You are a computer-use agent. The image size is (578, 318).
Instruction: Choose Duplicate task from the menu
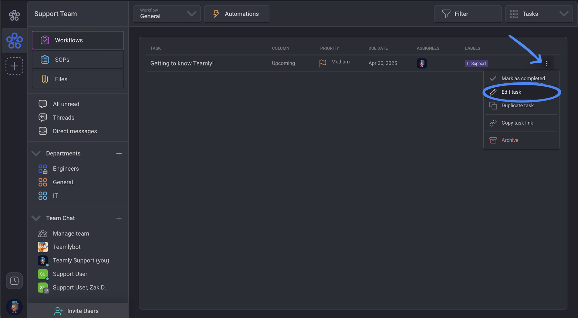coord(521,105)
